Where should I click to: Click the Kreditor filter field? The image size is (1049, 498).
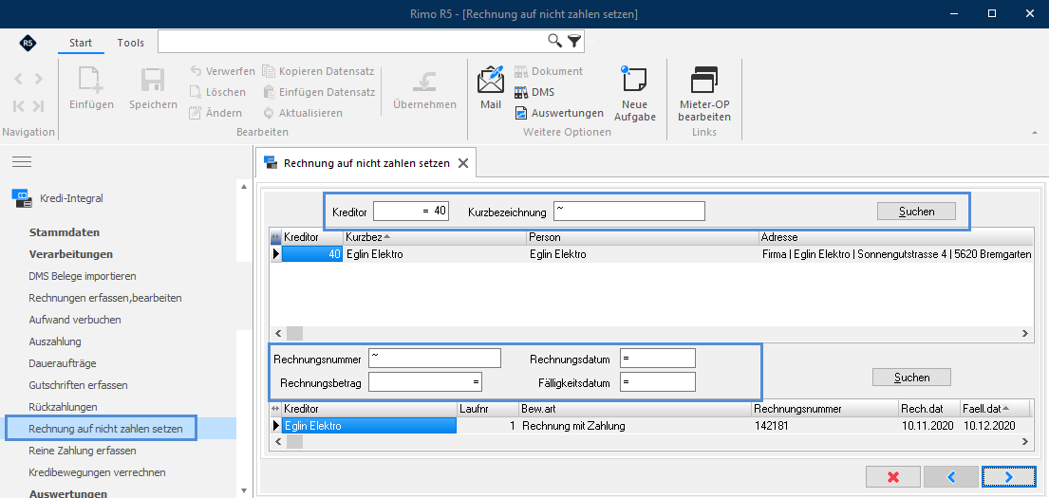pos(411,212)
